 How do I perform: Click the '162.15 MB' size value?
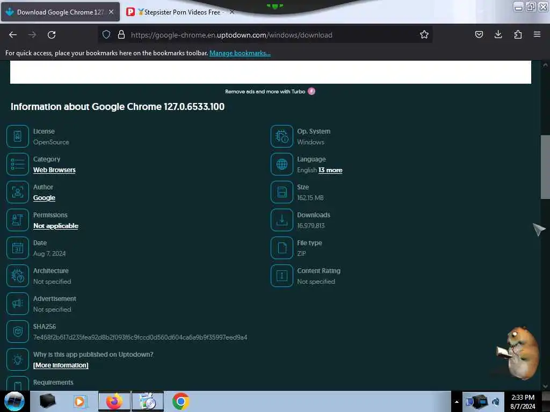point(310,198)
